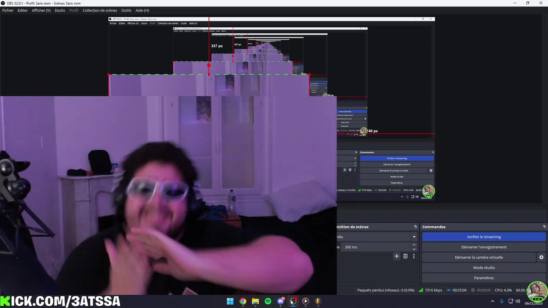Open the Profil menu
This screenshot has width=548, height=308.
pyautogui.click(x=74, y=10)
